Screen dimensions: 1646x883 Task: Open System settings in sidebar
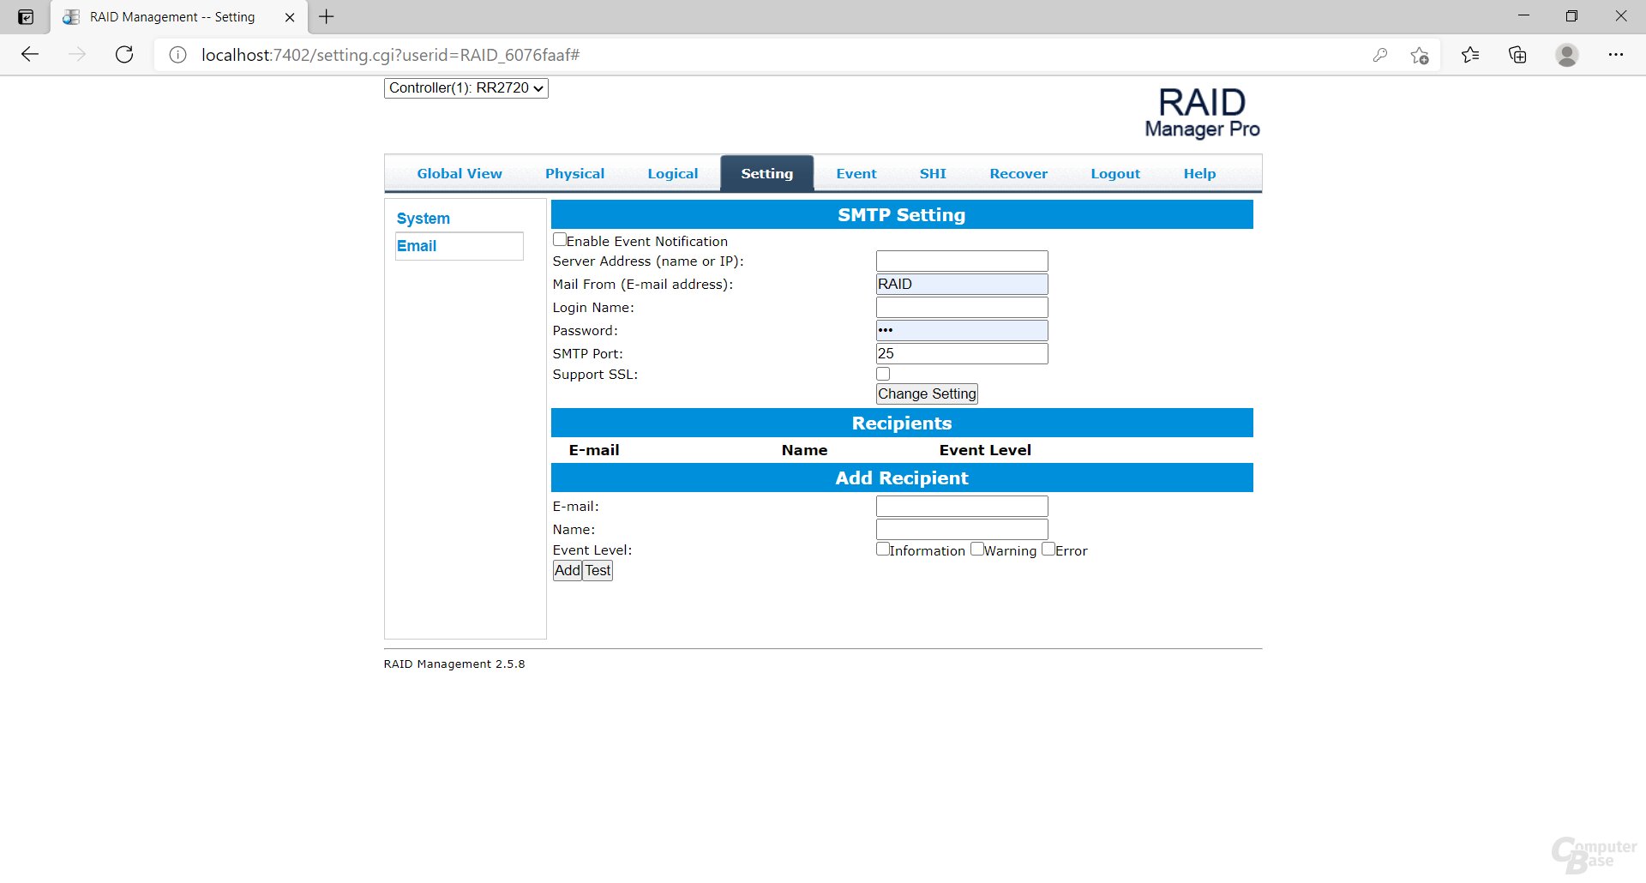pos(423,219)
